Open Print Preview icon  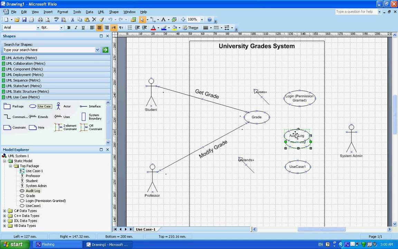47,20
